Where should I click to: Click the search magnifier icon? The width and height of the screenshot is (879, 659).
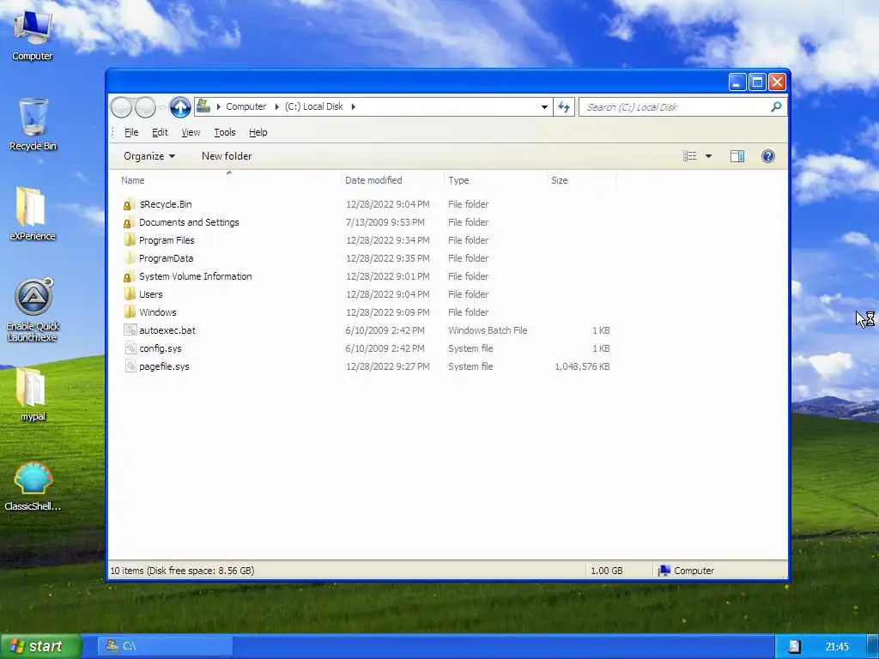click(x=776, y=106)
